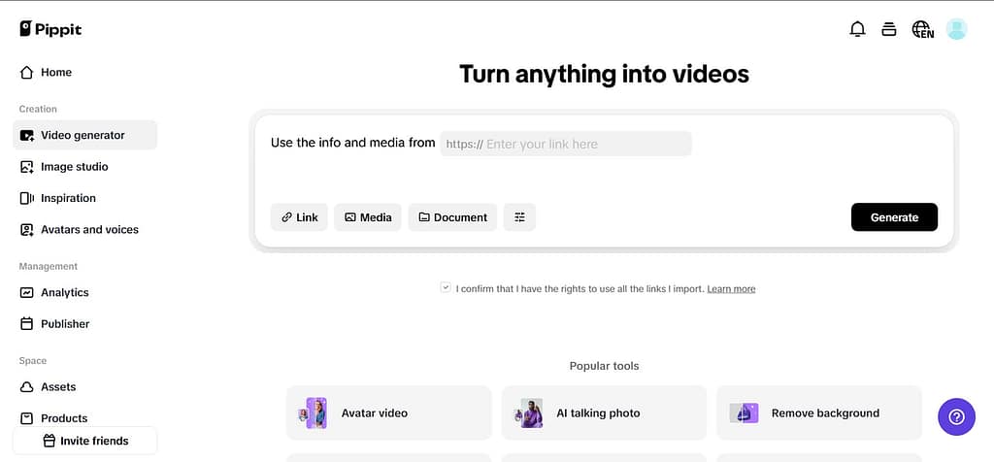994x462 pixels.
Task: Click the Media upload button
Action: 367,217
